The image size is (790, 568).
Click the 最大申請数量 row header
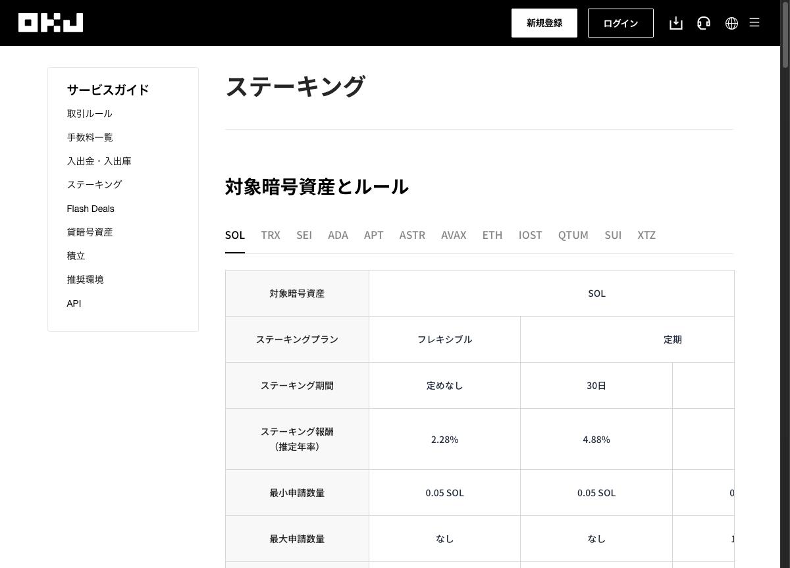(x=297, y=539)
